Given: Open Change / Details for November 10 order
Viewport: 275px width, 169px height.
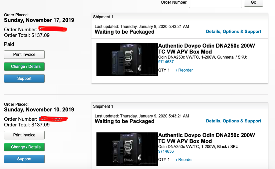Looking at the screenshot, I should (24, 147).
